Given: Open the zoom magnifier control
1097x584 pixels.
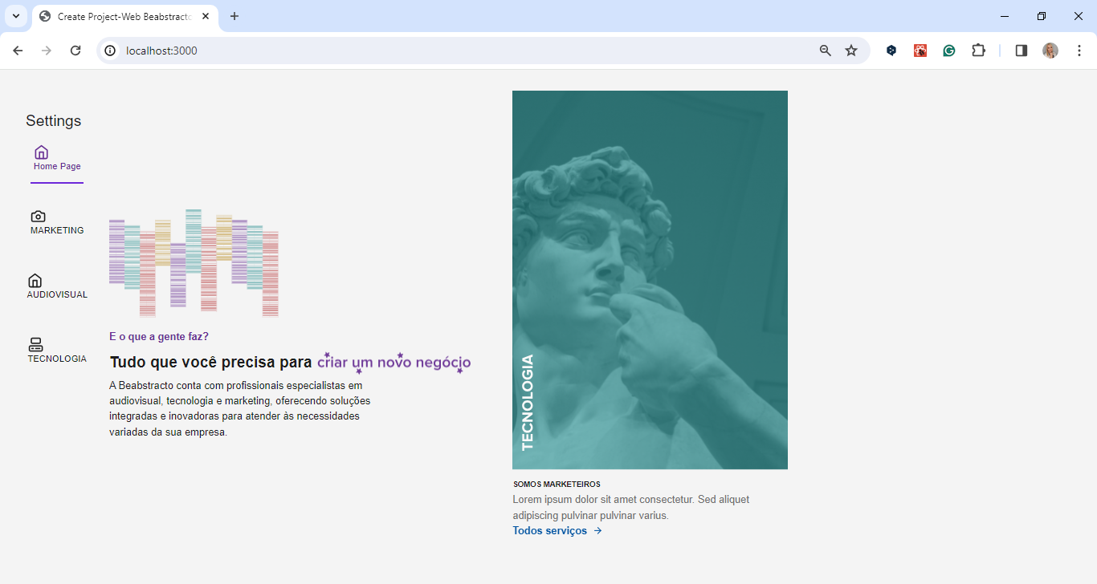Looking at the screenshot, I should (826, 51).
